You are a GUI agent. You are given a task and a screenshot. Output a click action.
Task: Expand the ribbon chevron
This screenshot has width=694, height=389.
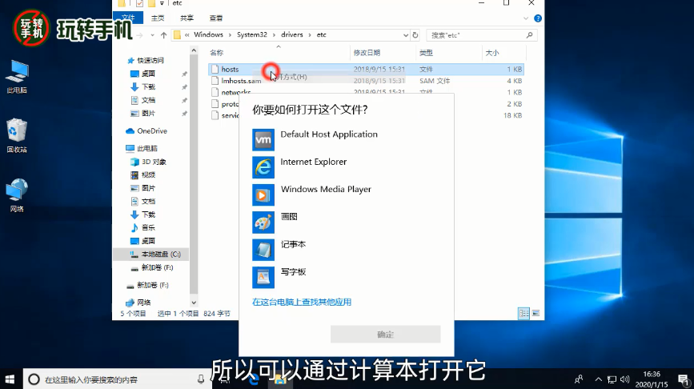click(x=526, y=18)
